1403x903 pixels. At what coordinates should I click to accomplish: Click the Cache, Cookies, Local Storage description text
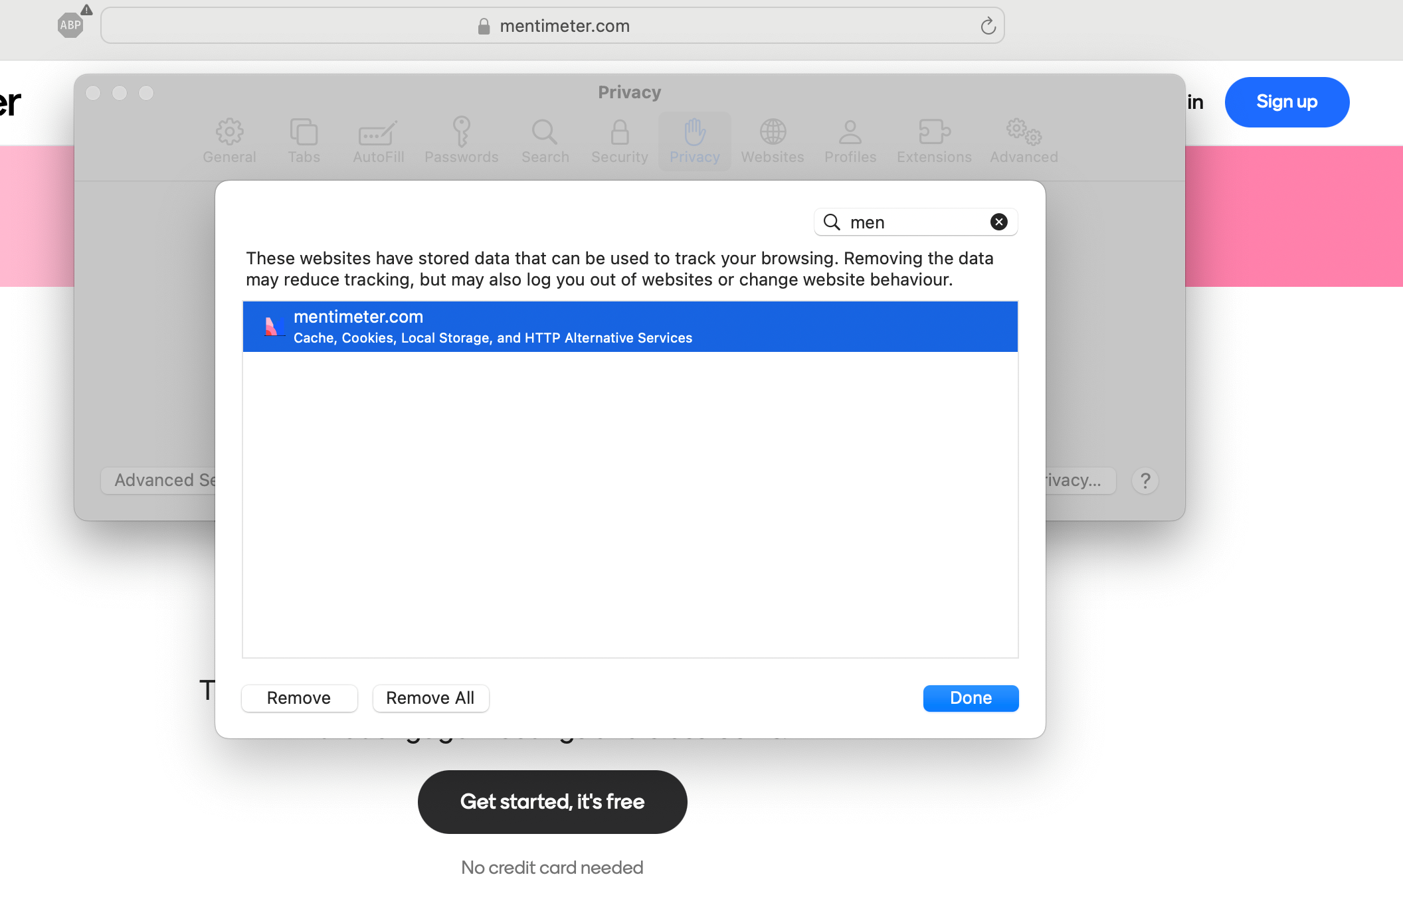pos(493,338)
